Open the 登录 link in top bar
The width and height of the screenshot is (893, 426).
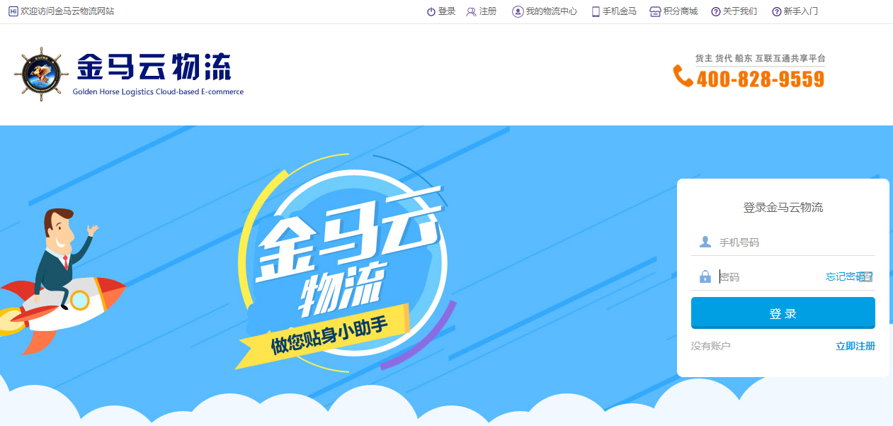(x=447, y=11)
